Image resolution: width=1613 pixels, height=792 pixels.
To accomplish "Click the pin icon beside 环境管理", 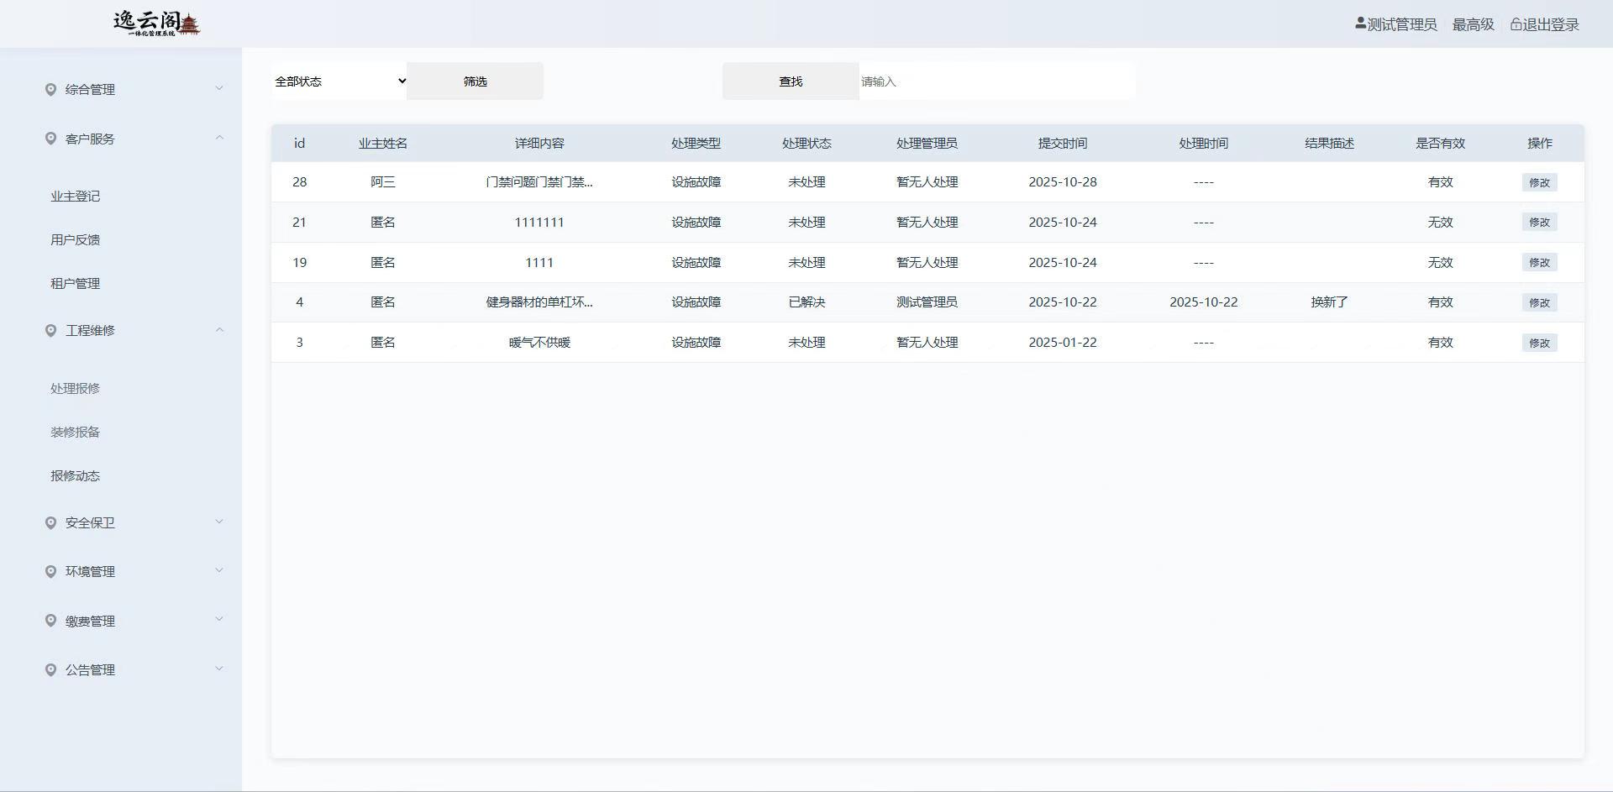I will 50,571.
